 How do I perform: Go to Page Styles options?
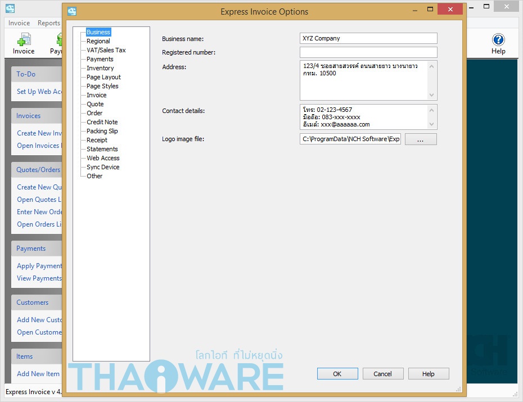102,86
